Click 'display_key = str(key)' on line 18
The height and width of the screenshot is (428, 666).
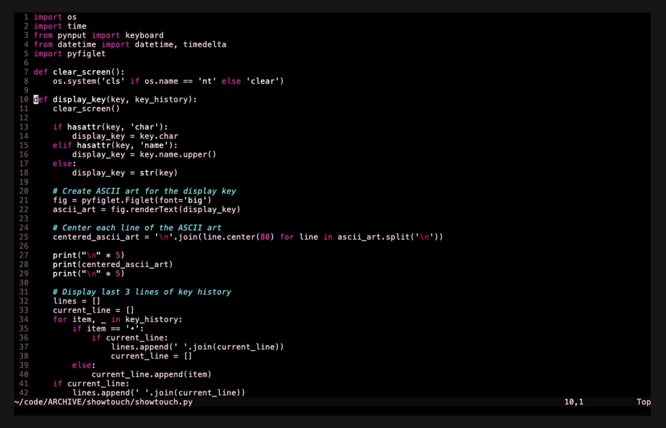pos(125,173)
